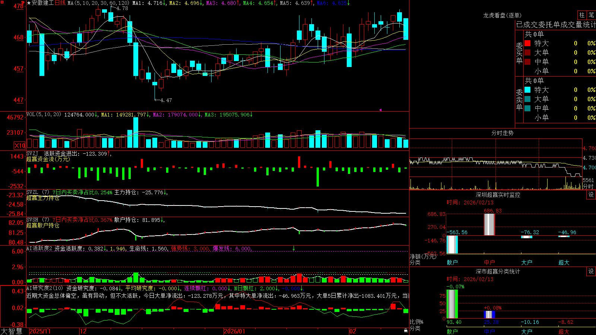The image size is (596, 335).
Task: Switch 龙虎看盘 to 柱 bar view
Action: point(582,15)
